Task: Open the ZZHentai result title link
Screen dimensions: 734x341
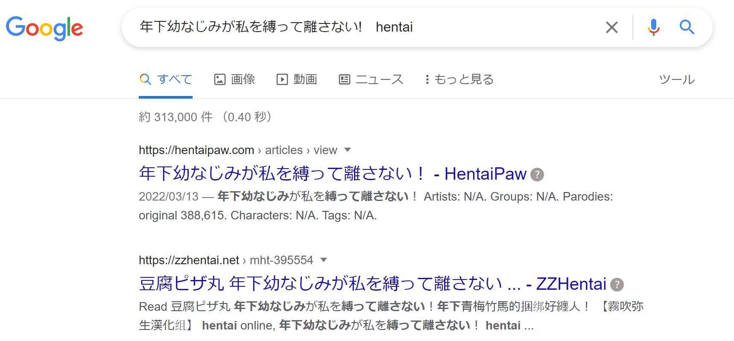Action: (372, 284)
